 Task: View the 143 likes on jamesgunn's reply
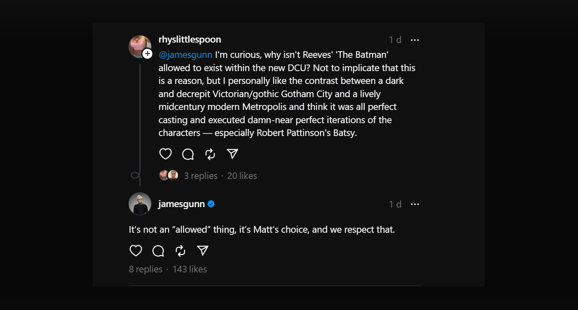(x=190, y=269)
